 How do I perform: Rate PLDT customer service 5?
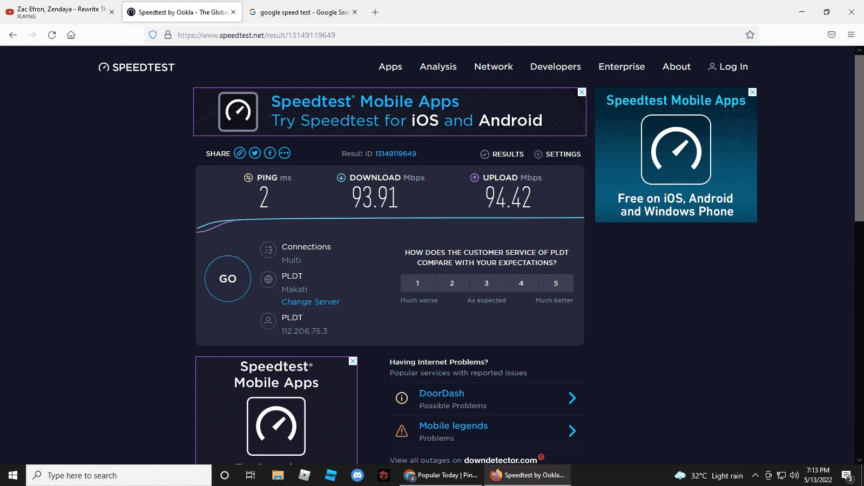[556, 283]
